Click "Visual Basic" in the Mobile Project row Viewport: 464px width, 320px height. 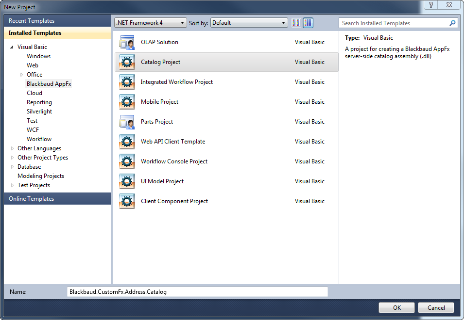point(309,101)
